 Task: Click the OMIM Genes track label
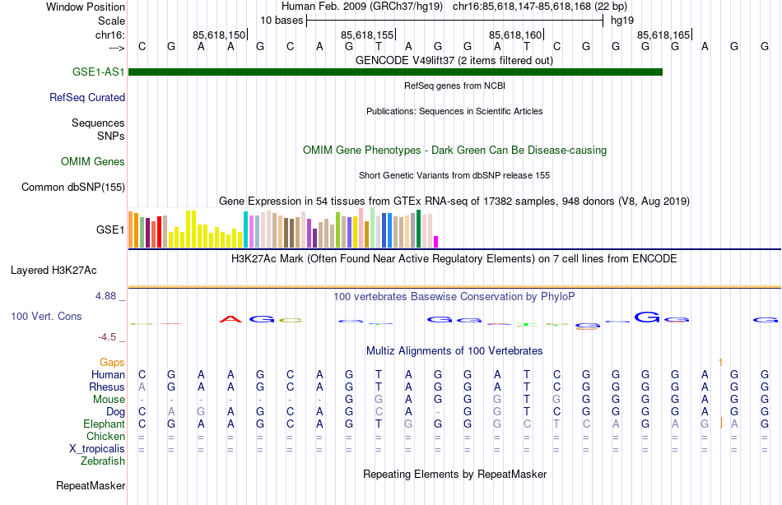coord(93,161)
